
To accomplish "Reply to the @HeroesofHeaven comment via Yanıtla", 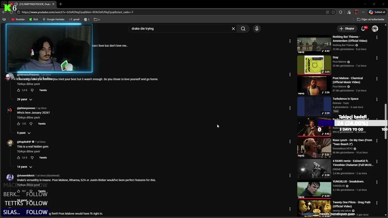I will [43, 90].
